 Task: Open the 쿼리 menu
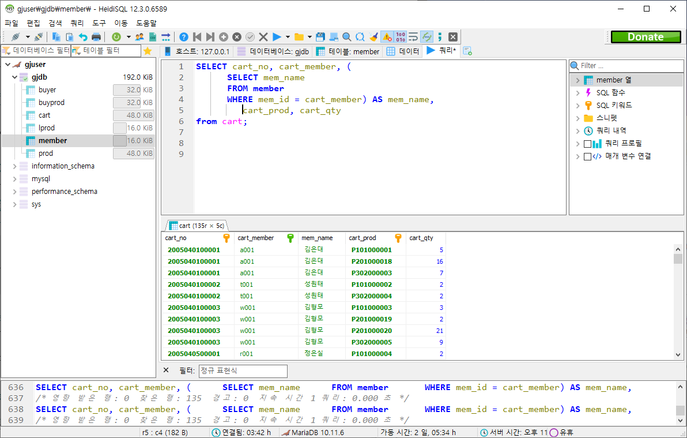77,23
